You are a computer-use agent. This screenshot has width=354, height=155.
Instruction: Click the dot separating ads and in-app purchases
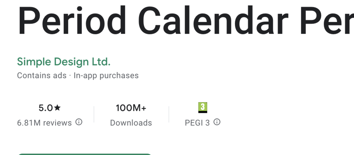(70, 76)
